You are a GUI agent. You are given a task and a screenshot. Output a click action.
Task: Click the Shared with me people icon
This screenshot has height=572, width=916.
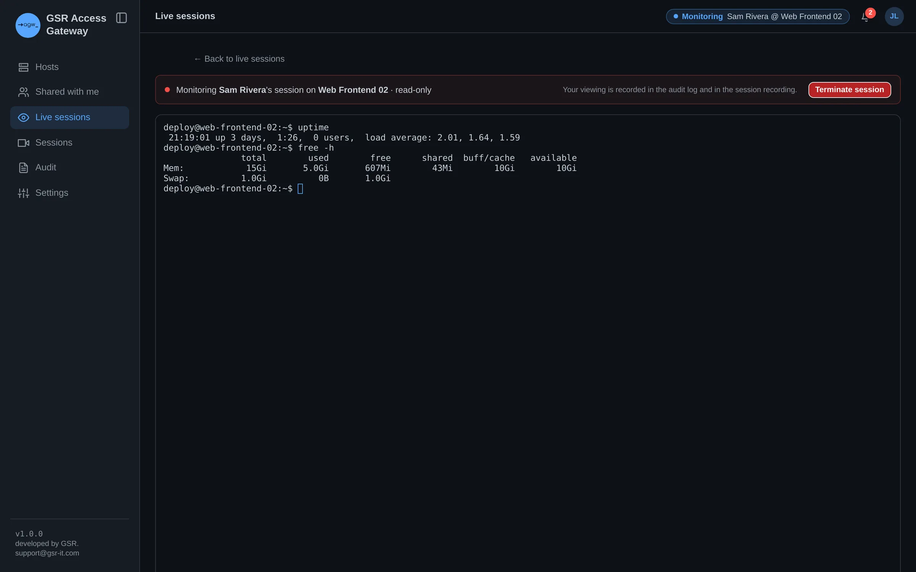[x=23, y=92]
